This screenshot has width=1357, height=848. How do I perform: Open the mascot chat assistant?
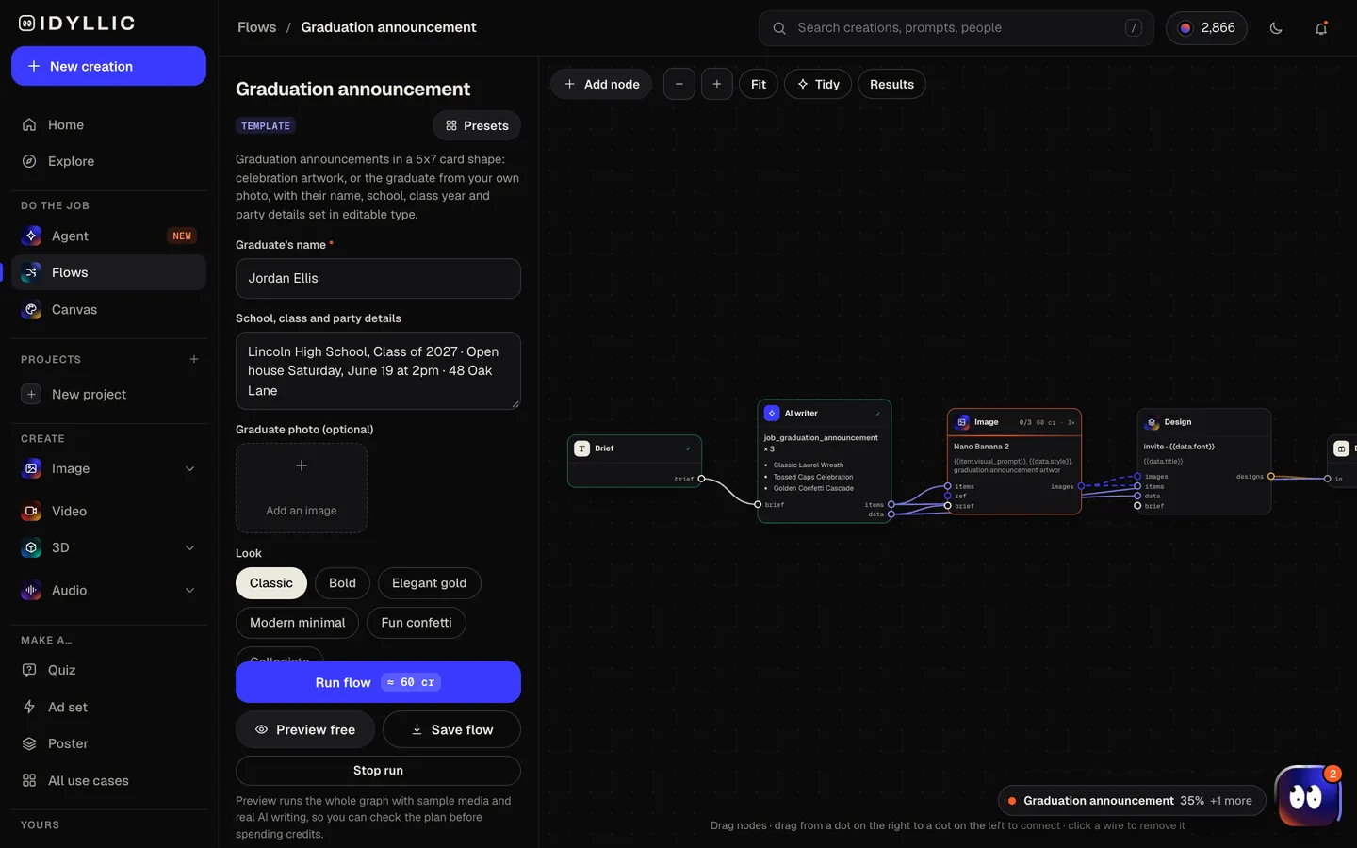click(x=1307, y=796)
